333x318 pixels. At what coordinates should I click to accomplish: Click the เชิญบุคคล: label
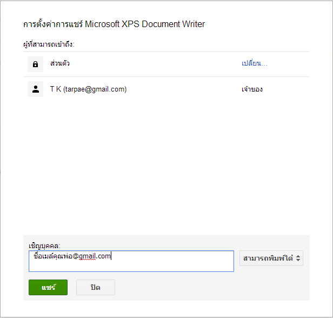(x=44, y=246)
